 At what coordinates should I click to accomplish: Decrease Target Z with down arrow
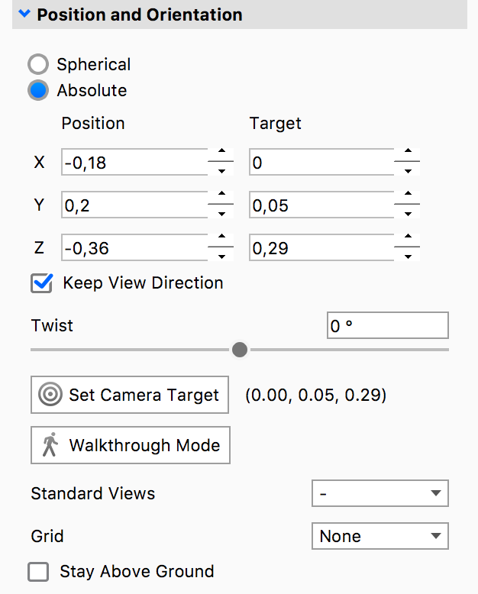tap(408, 256)
